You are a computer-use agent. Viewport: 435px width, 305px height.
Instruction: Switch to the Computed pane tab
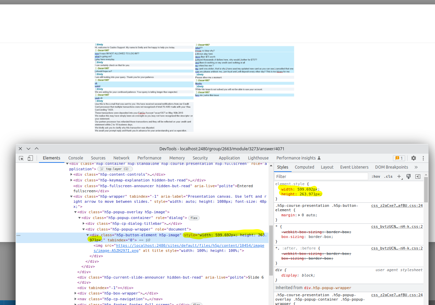click(x=304, y=167)
